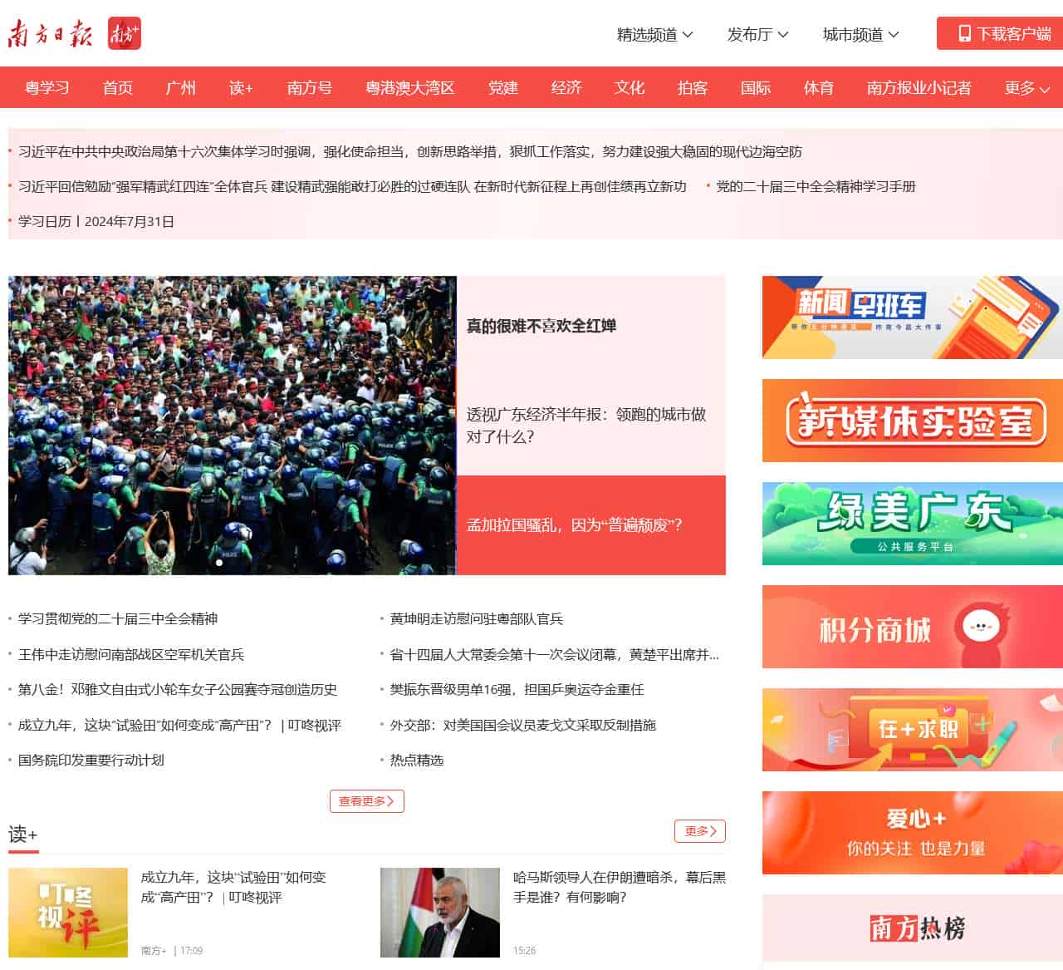1063x970 pixels.
Task: Open the 绿美广东 public service platform banner
Action: [x=911, y=524]
